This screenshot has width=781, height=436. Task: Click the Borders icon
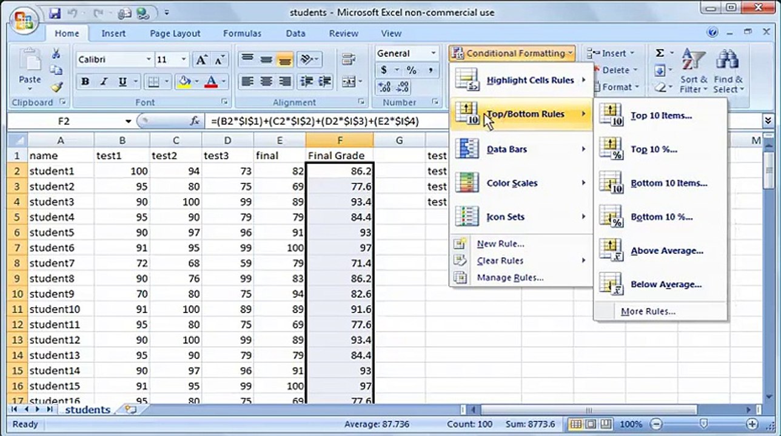[153, 81]
